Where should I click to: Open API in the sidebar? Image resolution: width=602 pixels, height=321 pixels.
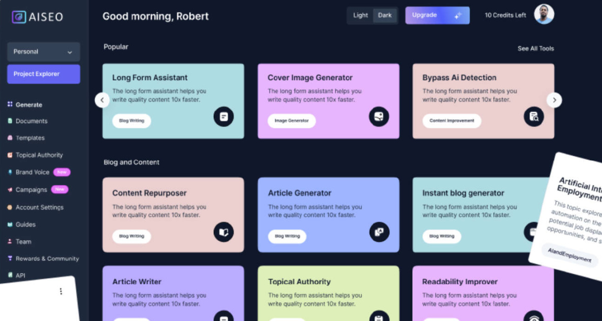20,275
